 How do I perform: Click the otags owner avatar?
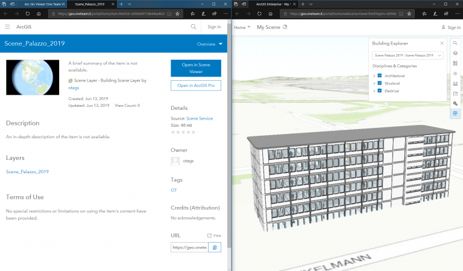click(x=175, y=161)
